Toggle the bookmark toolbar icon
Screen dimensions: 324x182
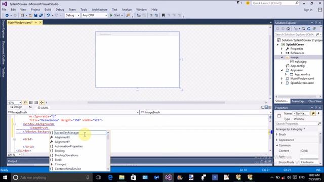(163, 15)
